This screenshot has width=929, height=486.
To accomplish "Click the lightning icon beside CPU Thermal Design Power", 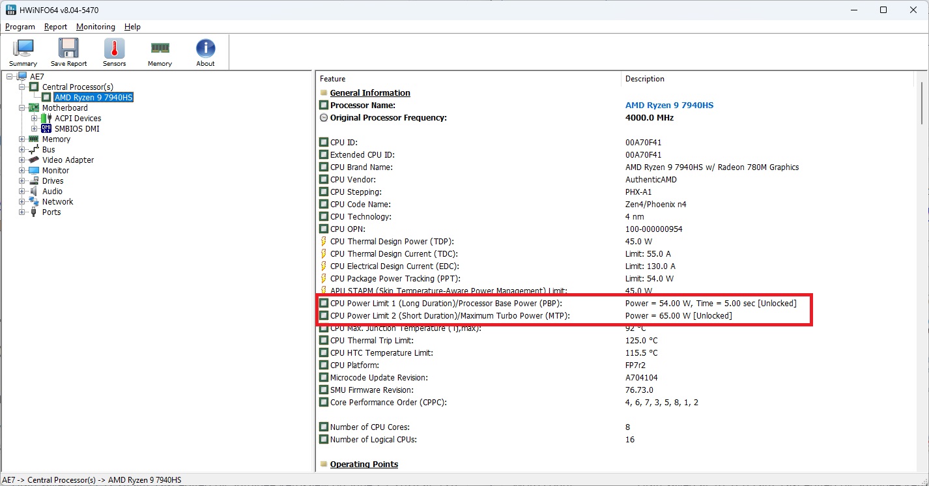I will click(x=323, y=242).
